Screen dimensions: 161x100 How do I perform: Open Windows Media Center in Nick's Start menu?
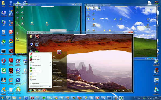point(40,71)
